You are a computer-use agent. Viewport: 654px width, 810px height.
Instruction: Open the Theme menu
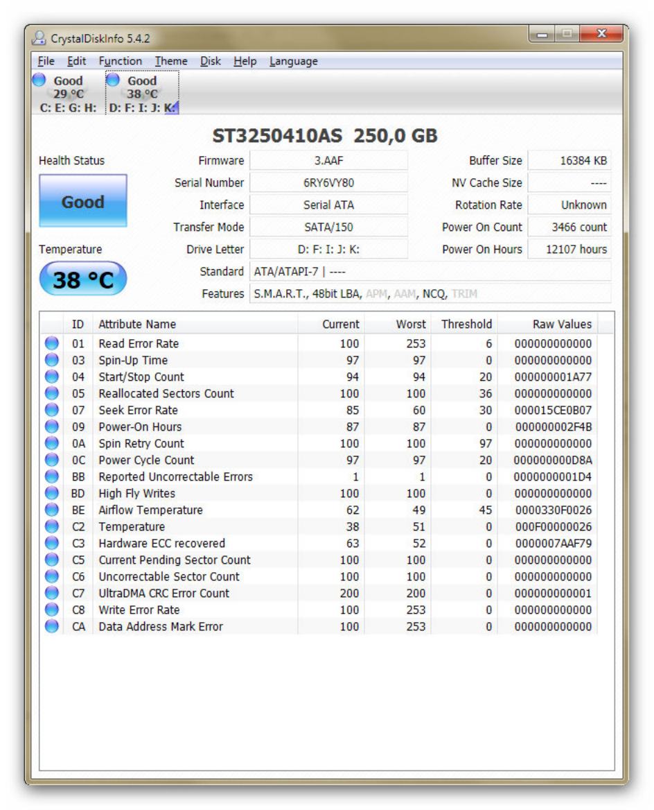coord(171,61)
